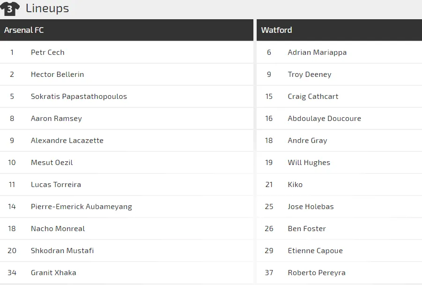
Task: Click on Troy Deeney
Action: tap(309, 75)
